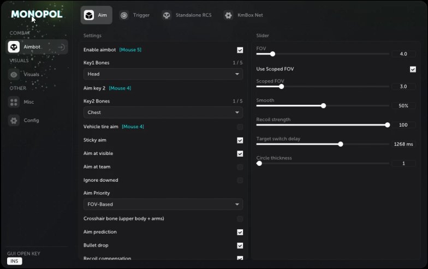Click the Aim tab cube icon
428x269 pixels.
point(89,15)
